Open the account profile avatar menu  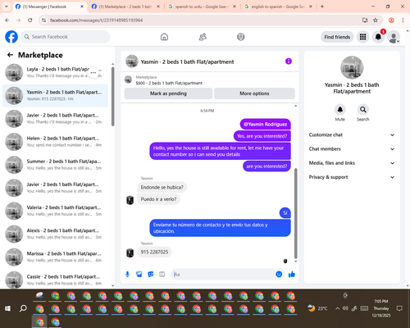(394, 37)
